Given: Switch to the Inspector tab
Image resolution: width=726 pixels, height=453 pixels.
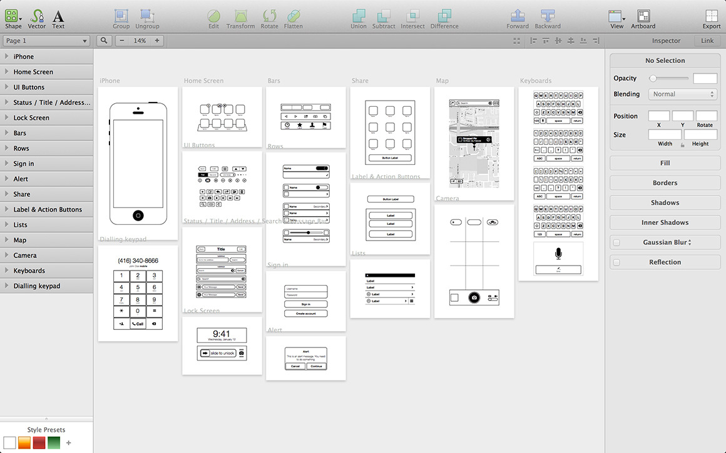Looking at the screenshot, I should click(666, 41).
